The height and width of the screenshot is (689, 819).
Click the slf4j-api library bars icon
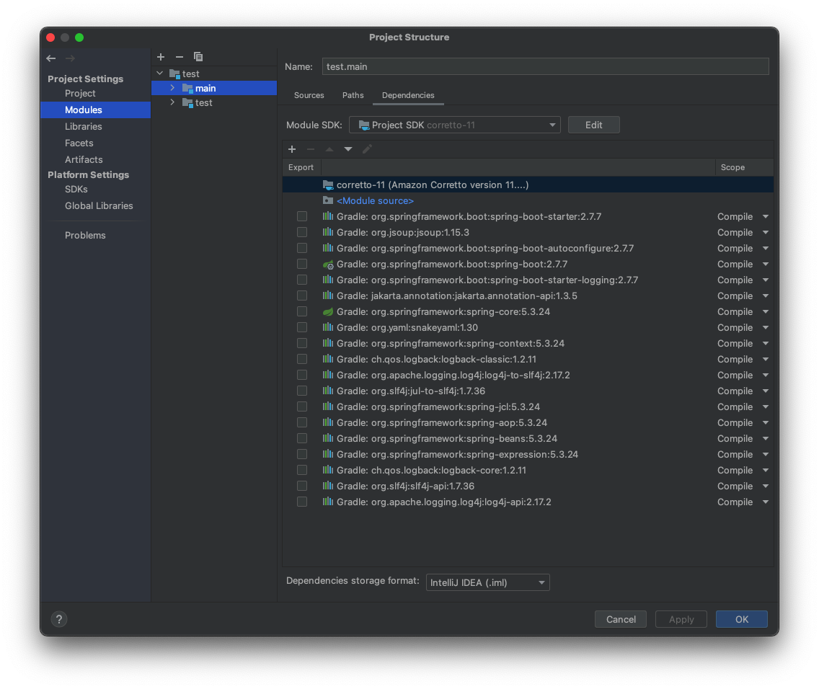(328, 486)
